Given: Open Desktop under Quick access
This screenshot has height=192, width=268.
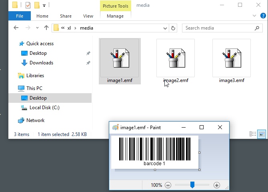Looking at the screenshot, I should [38, 53].
